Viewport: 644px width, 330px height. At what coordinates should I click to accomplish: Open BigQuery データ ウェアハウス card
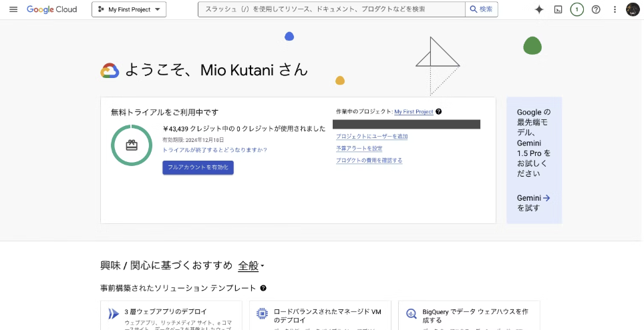tap(469, 315)
